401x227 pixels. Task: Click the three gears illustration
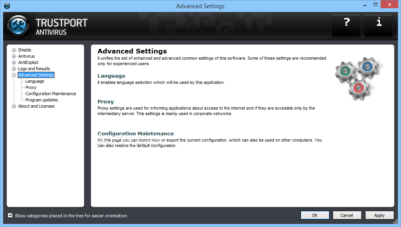(x=359, y=78)
